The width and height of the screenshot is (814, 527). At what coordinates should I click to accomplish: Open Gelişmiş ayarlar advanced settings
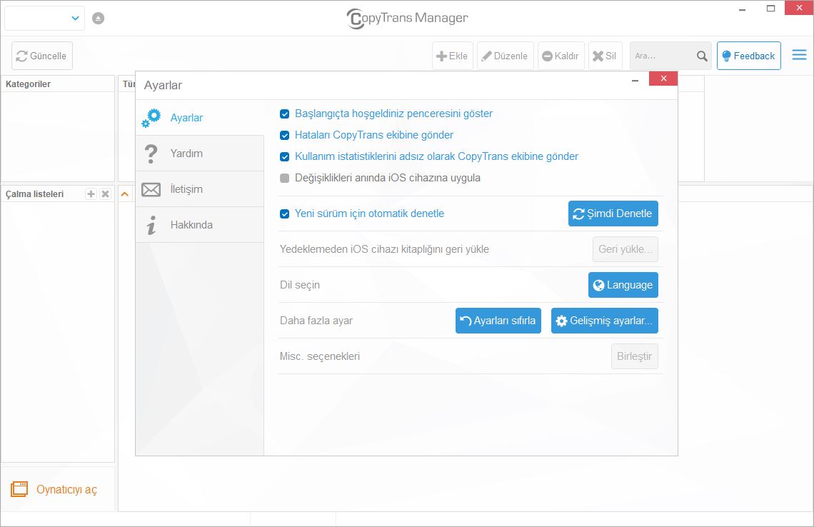point(605,321)
